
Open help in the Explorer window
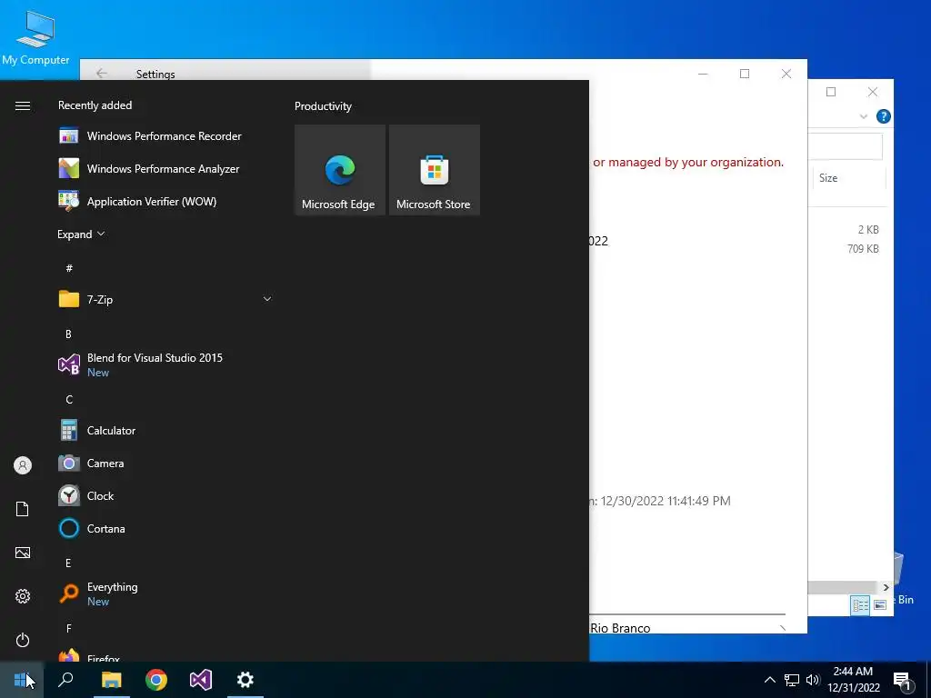pyautogui.click(x=884, y=116)
